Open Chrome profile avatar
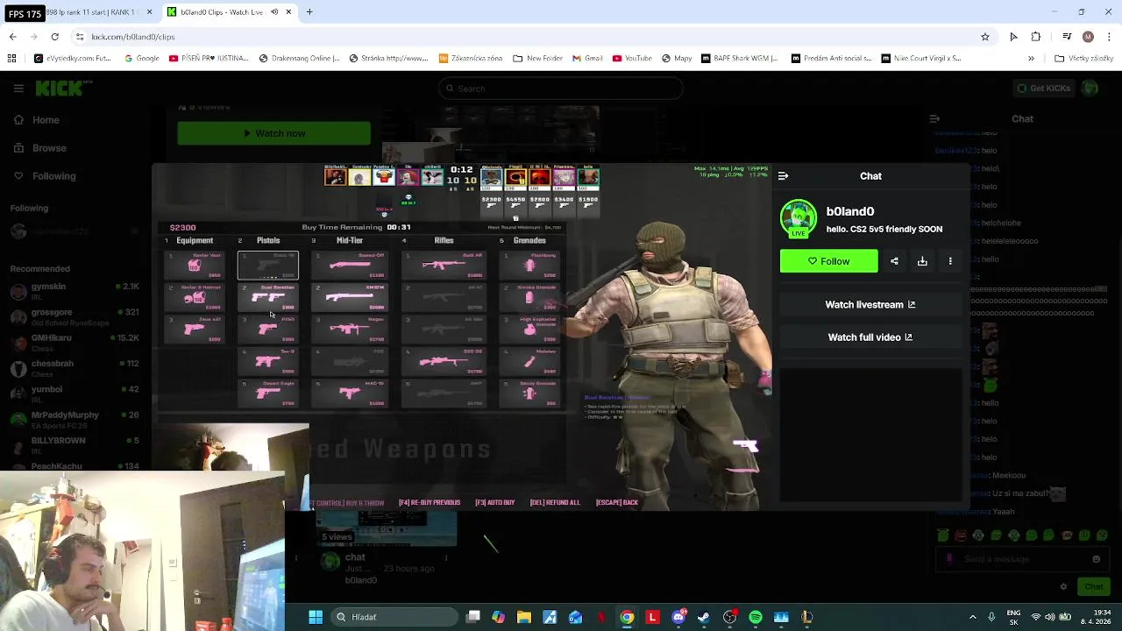Viewport: 1122px width, 631px height. pyautogui.click(x=1088, y=37)
